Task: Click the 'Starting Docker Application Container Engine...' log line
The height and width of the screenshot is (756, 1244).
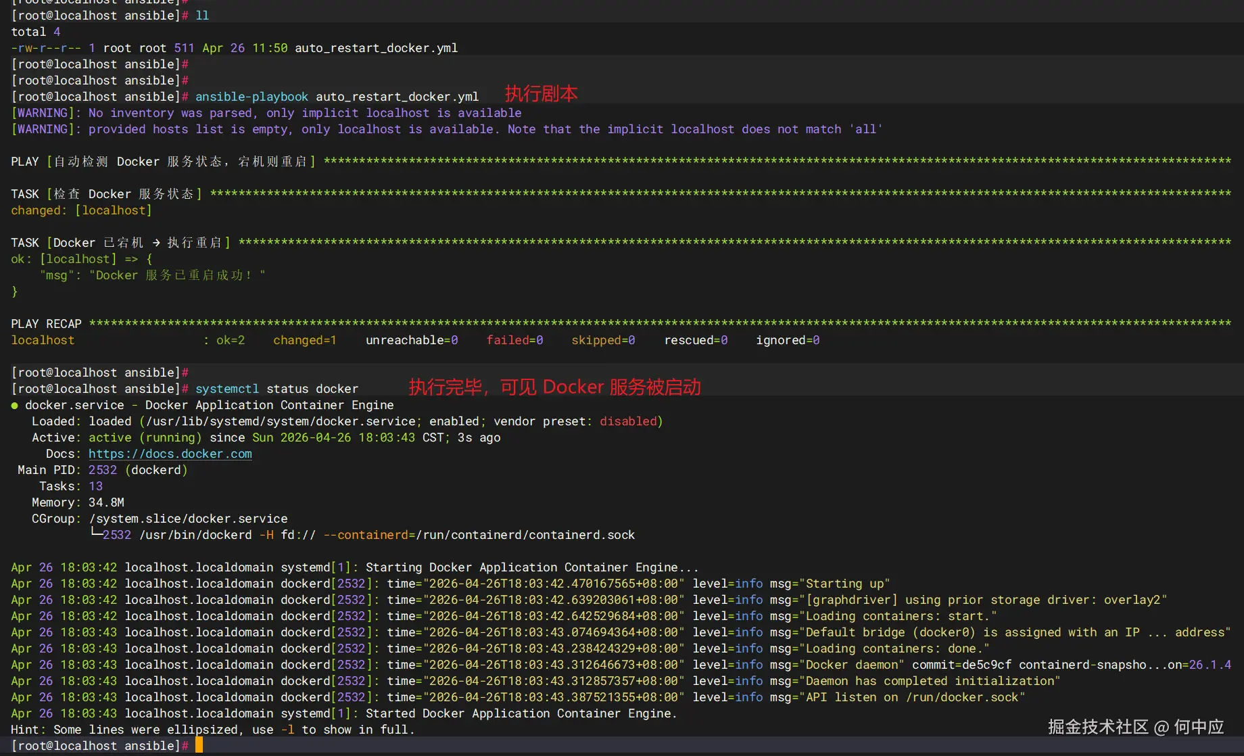Action: [532, 567]
